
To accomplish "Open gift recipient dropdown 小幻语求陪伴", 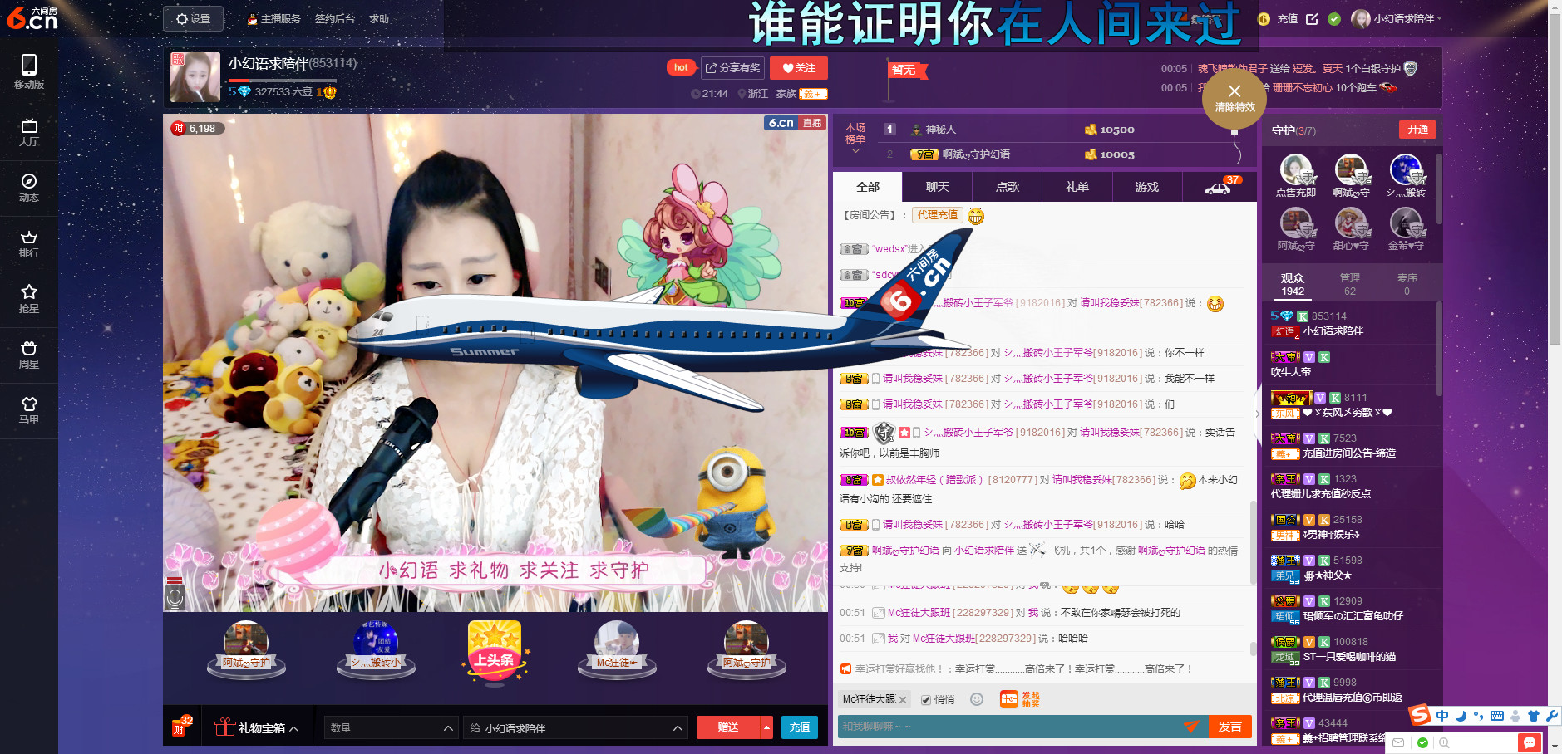I will coord(575,728).
